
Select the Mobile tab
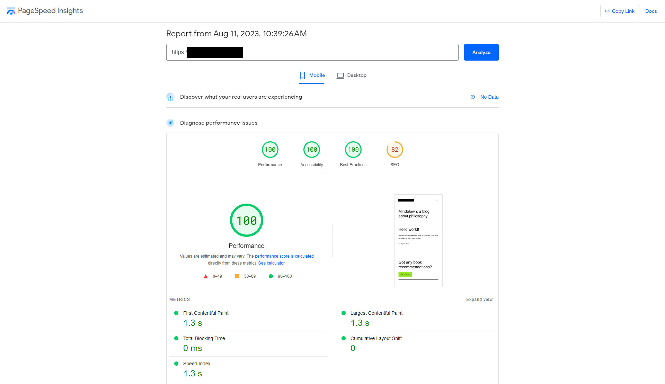pyautogui.click(x=312, y=75)
